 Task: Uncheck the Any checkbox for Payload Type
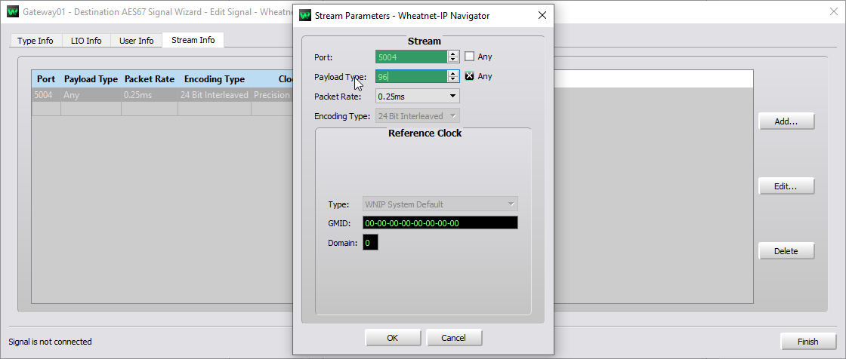pos(469,76)
